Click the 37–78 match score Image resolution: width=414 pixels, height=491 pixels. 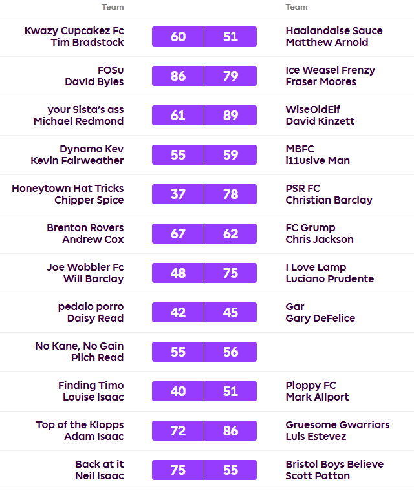204,194
